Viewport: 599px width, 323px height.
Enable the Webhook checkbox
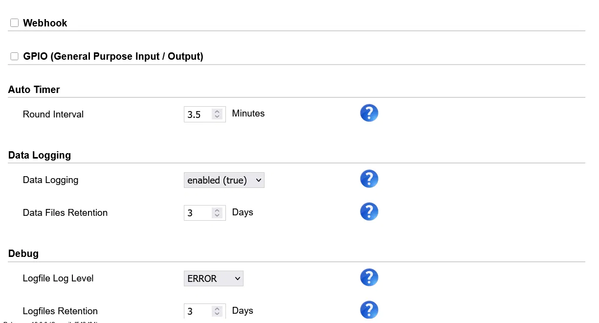pyautogui.click(x=15, y=23)
